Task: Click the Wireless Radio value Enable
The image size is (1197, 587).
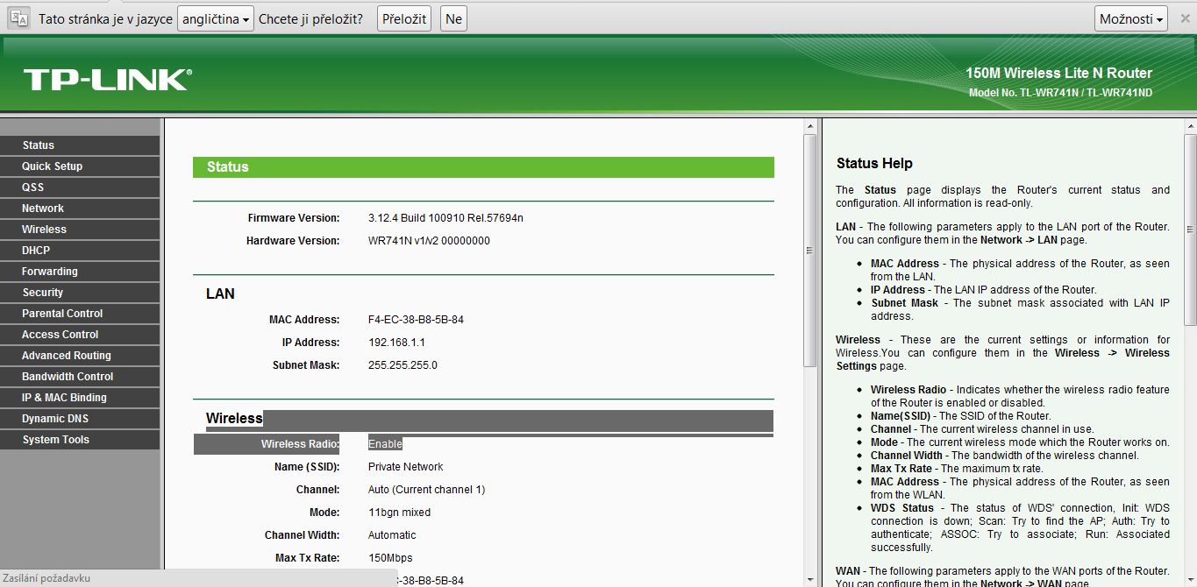Action: [x=385, y=444]
